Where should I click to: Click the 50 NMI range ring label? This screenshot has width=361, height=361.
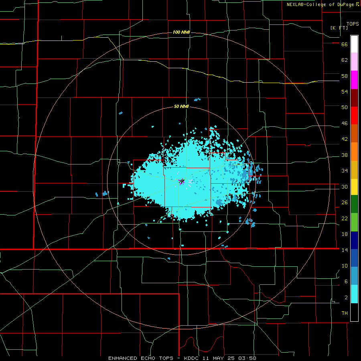(x=181, y=106)
